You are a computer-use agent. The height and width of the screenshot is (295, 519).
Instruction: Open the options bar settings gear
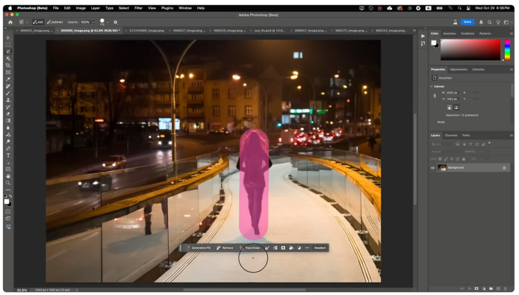[x=116, y=22]
